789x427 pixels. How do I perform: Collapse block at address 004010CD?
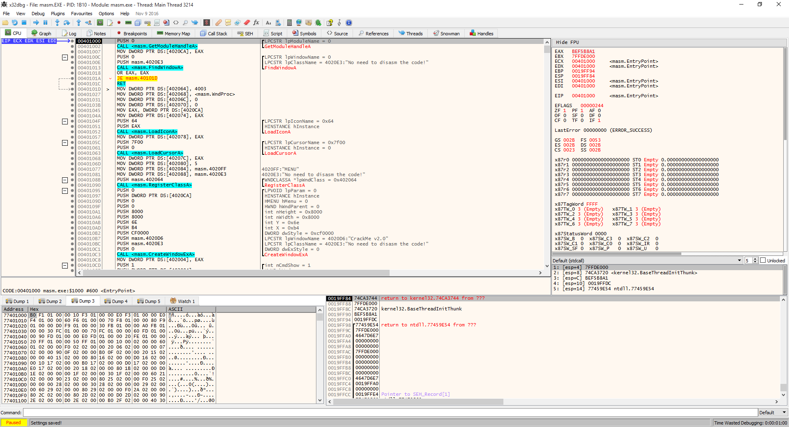(x=65, y=266)
